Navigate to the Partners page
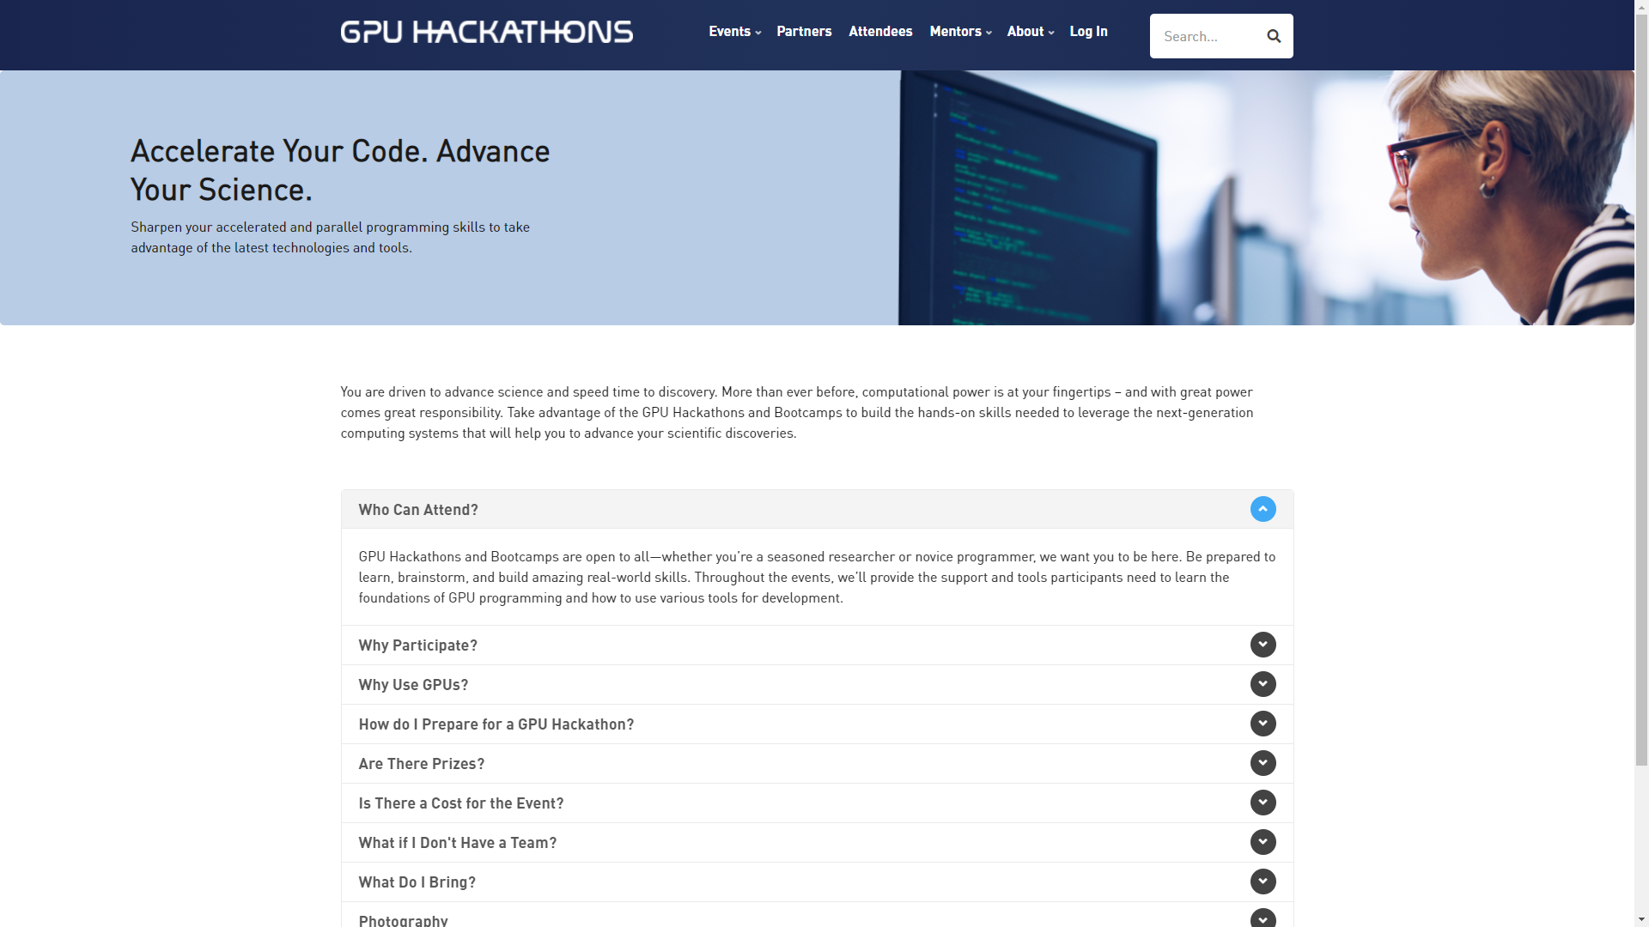1649x927 pixels. click(804, 31)
